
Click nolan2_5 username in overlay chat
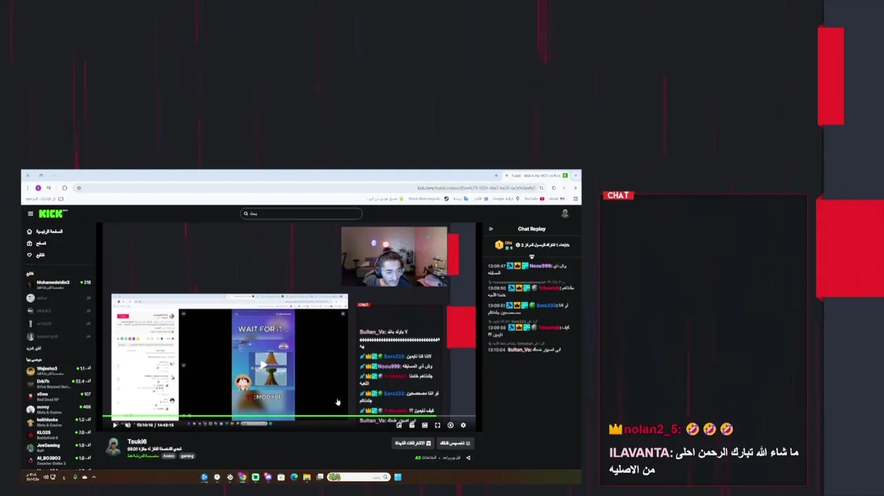click(652, 429)
